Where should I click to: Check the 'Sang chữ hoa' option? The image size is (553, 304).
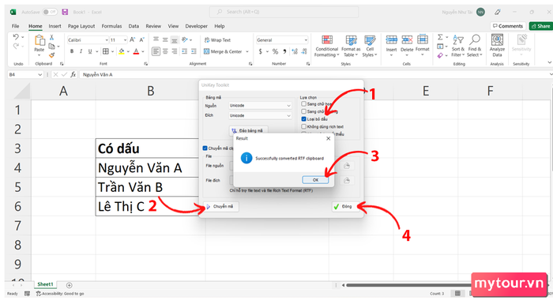coord(303,104)
